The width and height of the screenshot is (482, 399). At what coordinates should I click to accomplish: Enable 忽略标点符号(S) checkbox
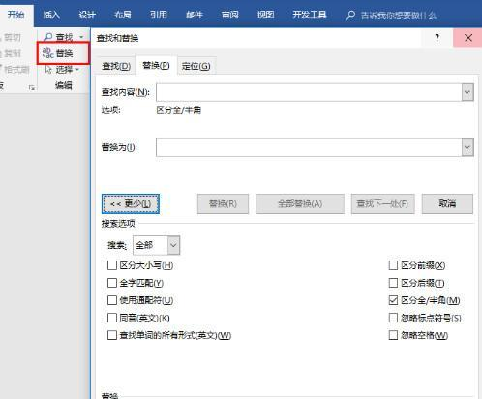pos(393,318)
